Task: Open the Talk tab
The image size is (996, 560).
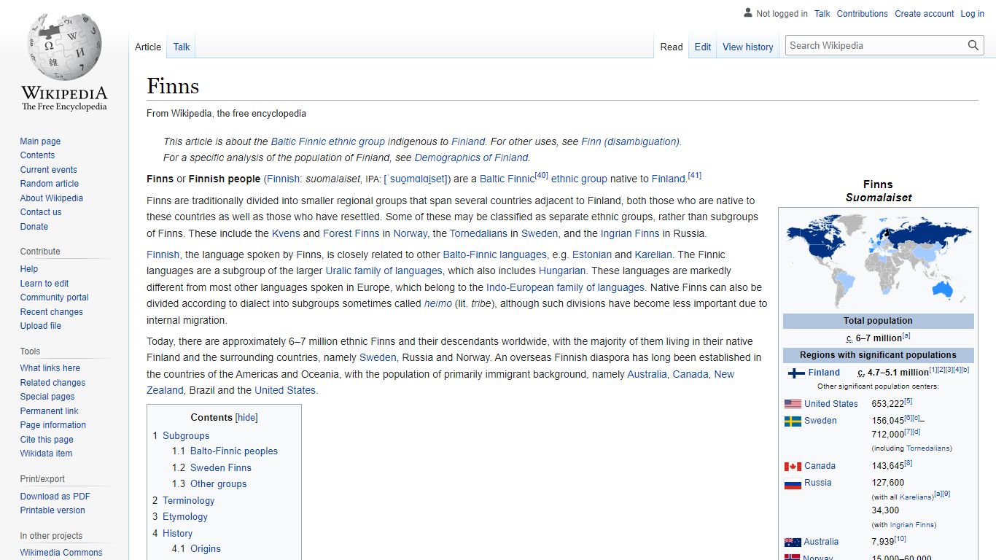Action: pyautogui.click(x=182, y=47)
